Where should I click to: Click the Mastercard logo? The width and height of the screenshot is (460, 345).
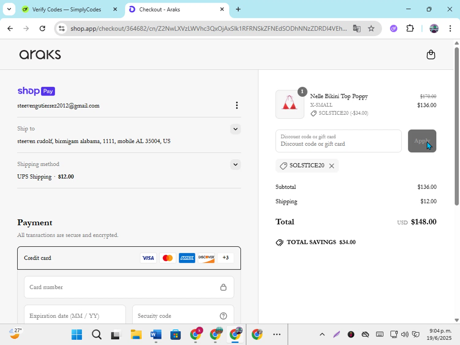coord(167,258)
